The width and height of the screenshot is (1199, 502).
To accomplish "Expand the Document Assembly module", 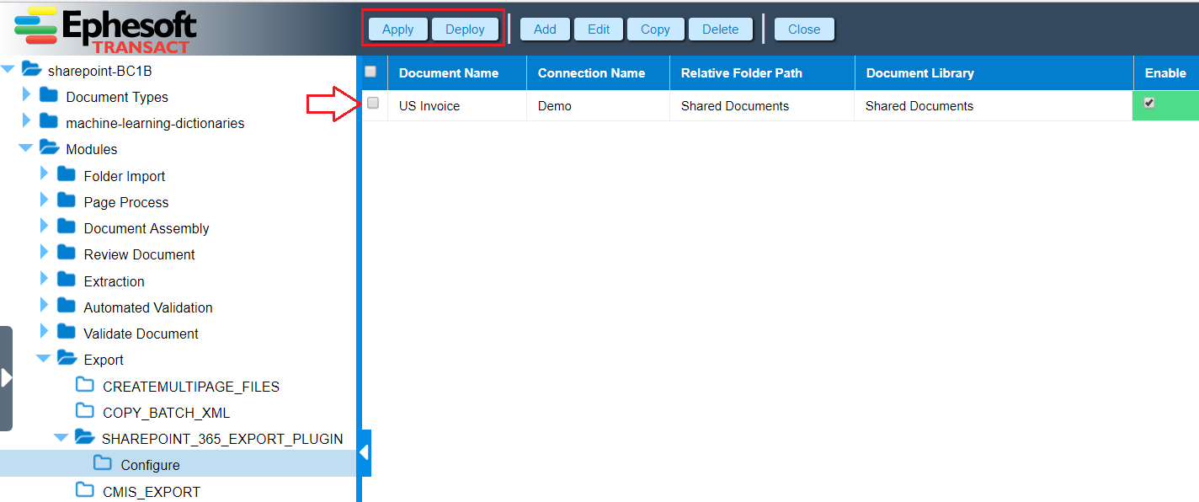I will [x=44, y=227].
